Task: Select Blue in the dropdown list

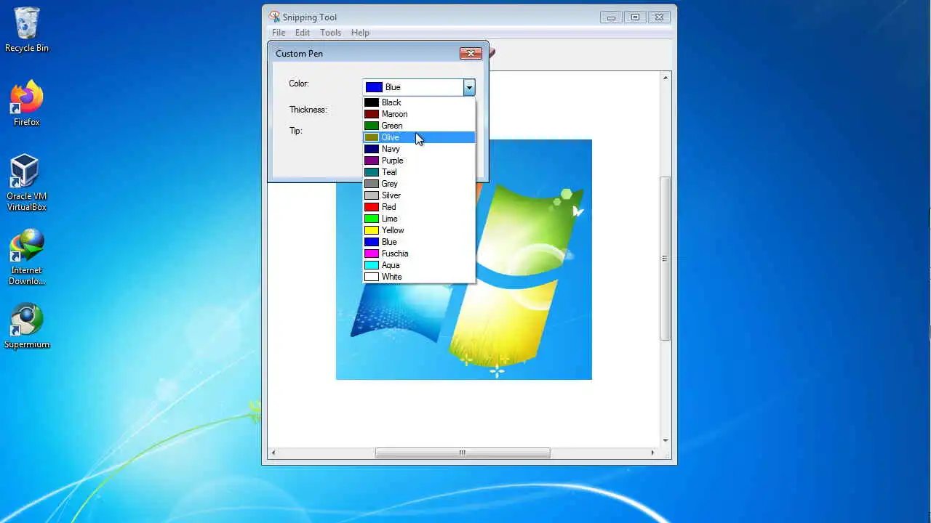Action: click(x=419, y=242)
